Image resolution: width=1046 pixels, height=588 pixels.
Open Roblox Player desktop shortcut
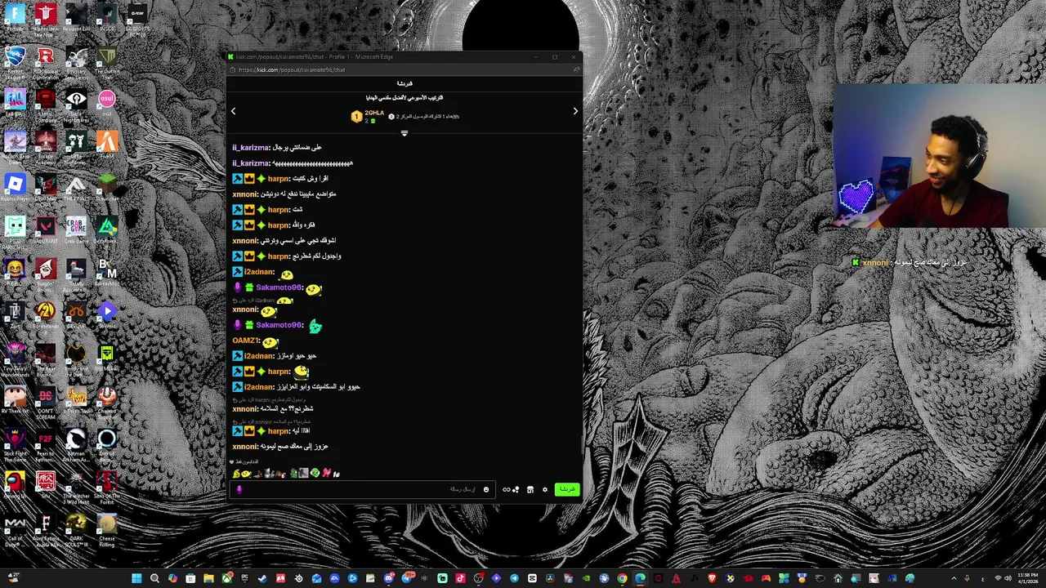16,189
